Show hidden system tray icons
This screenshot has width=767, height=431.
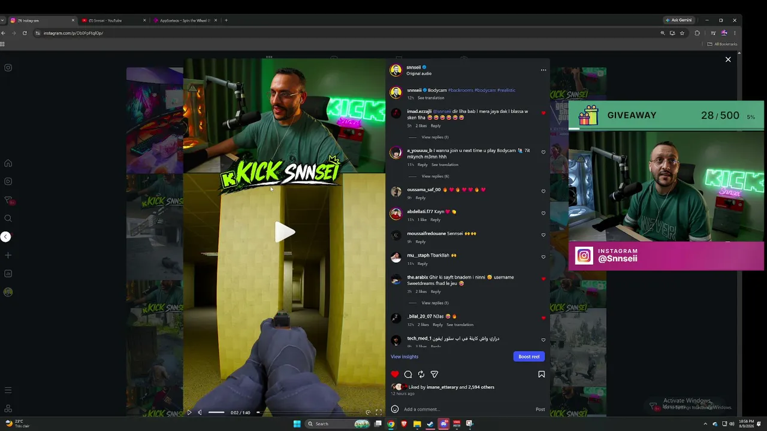coord(705,424)
